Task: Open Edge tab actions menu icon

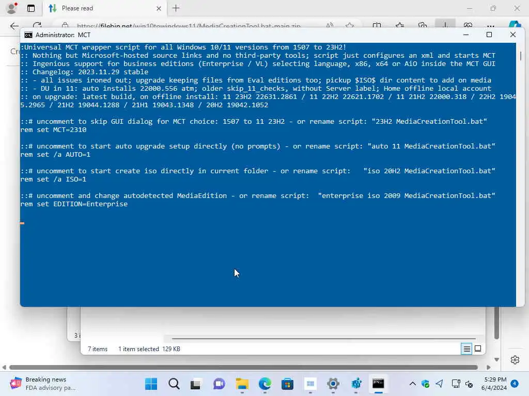Action: pyautogui.click(x=31, y=8)
